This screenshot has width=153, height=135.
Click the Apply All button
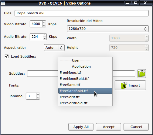point(81,127)
